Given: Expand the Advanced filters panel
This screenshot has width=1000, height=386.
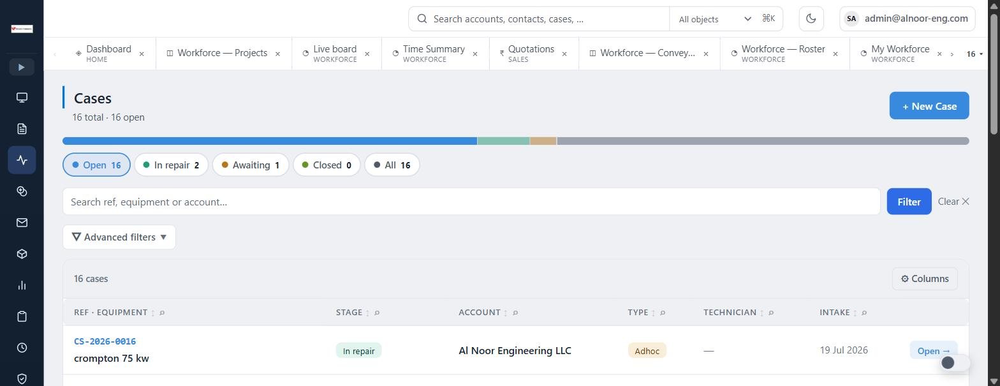Looking at the screenshot, I should [x=119, y=237].
